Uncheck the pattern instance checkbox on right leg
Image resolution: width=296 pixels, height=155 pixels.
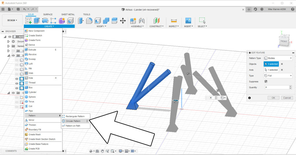pyautogui.click(x=218, y=91)
